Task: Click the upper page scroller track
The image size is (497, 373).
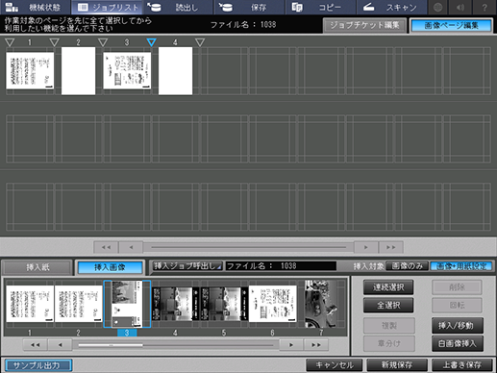Action: click(x=248, y=247)
